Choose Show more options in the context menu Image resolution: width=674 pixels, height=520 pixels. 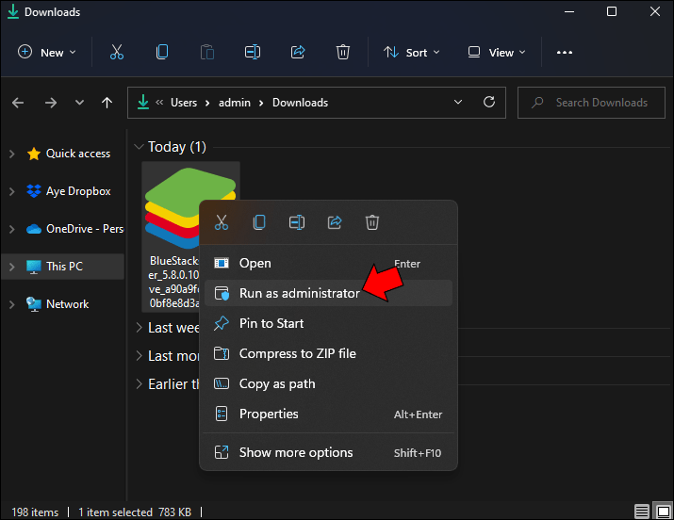[296, 452]
